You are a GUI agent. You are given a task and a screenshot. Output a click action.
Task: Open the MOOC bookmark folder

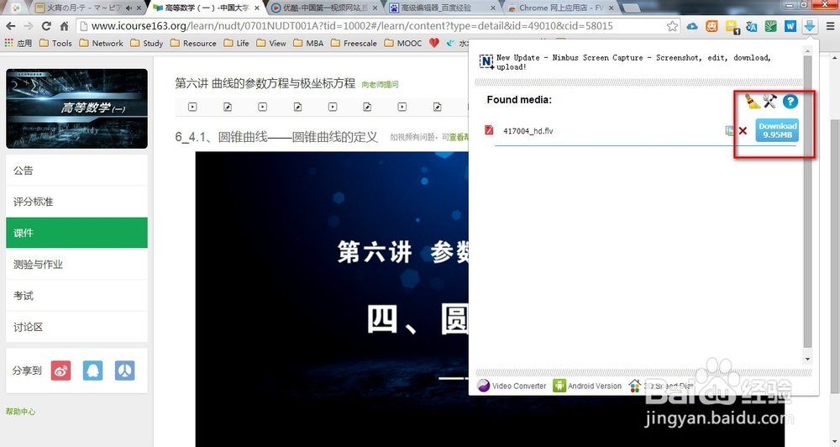(403, 43)
